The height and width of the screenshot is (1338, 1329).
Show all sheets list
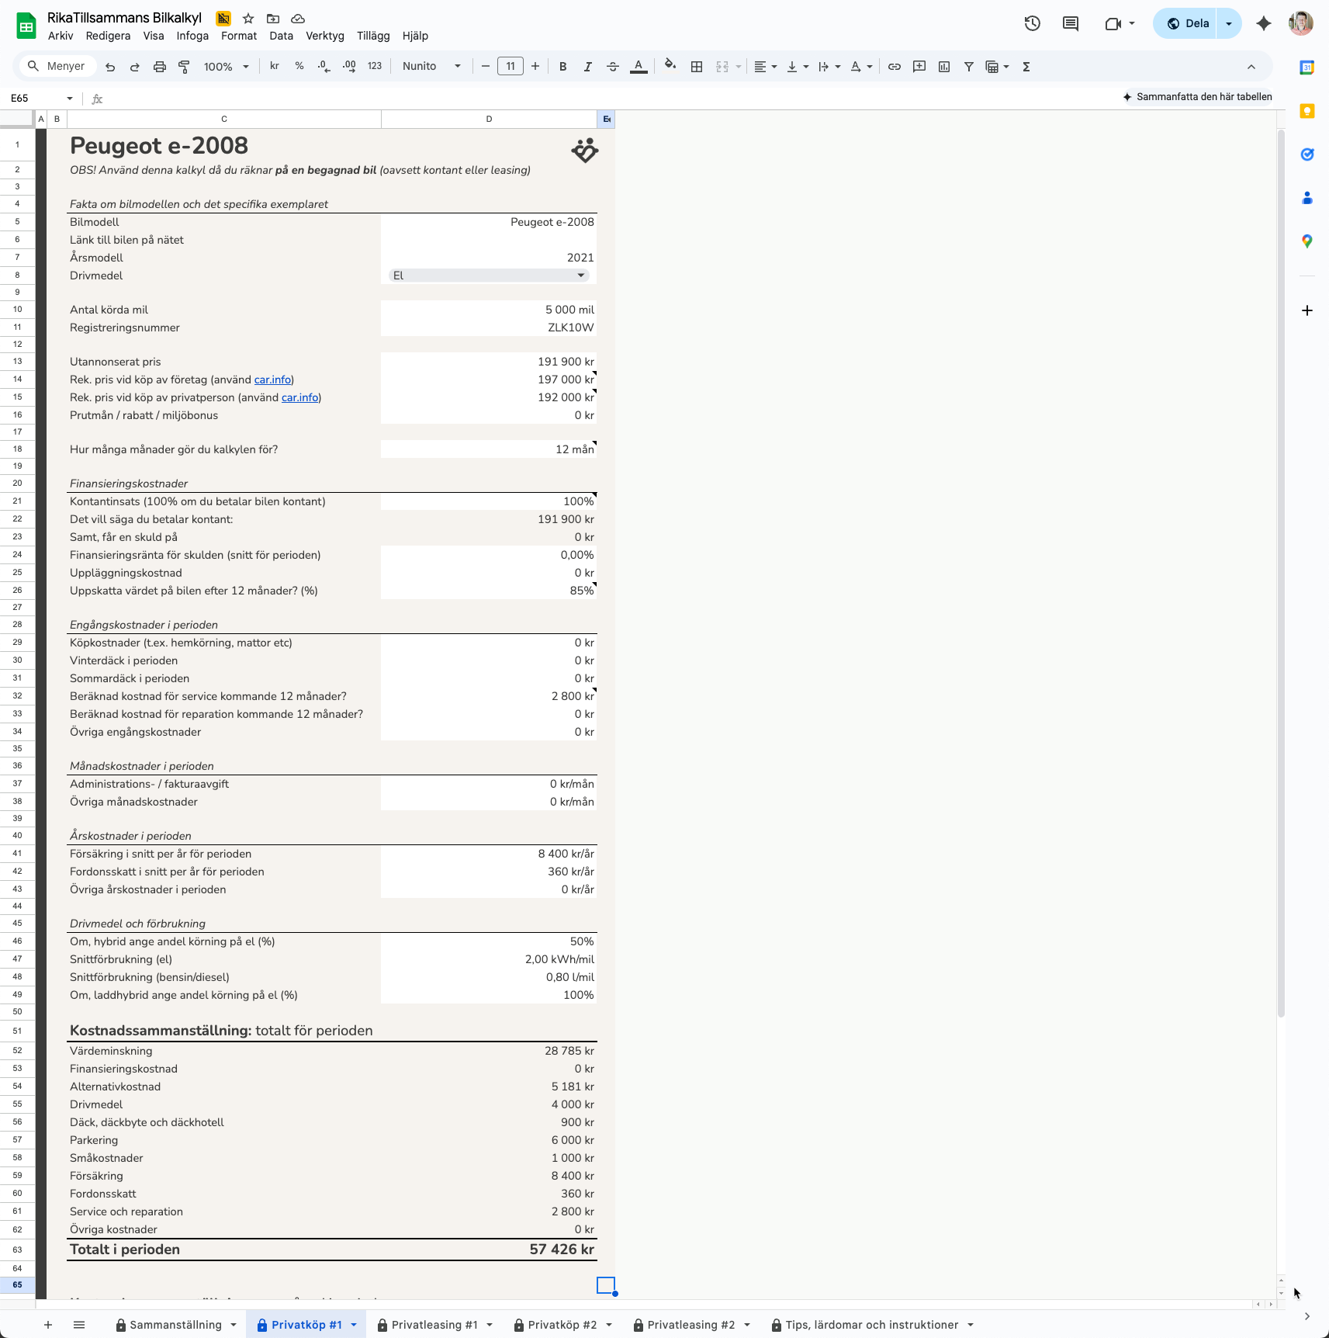79,1325
